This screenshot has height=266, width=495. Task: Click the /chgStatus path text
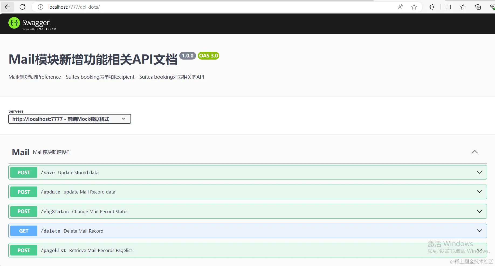55,212
